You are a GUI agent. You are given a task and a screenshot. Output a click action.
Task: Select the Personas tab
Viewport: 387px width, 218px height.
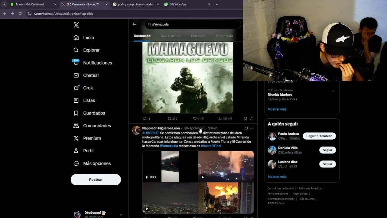click(198, 36)
